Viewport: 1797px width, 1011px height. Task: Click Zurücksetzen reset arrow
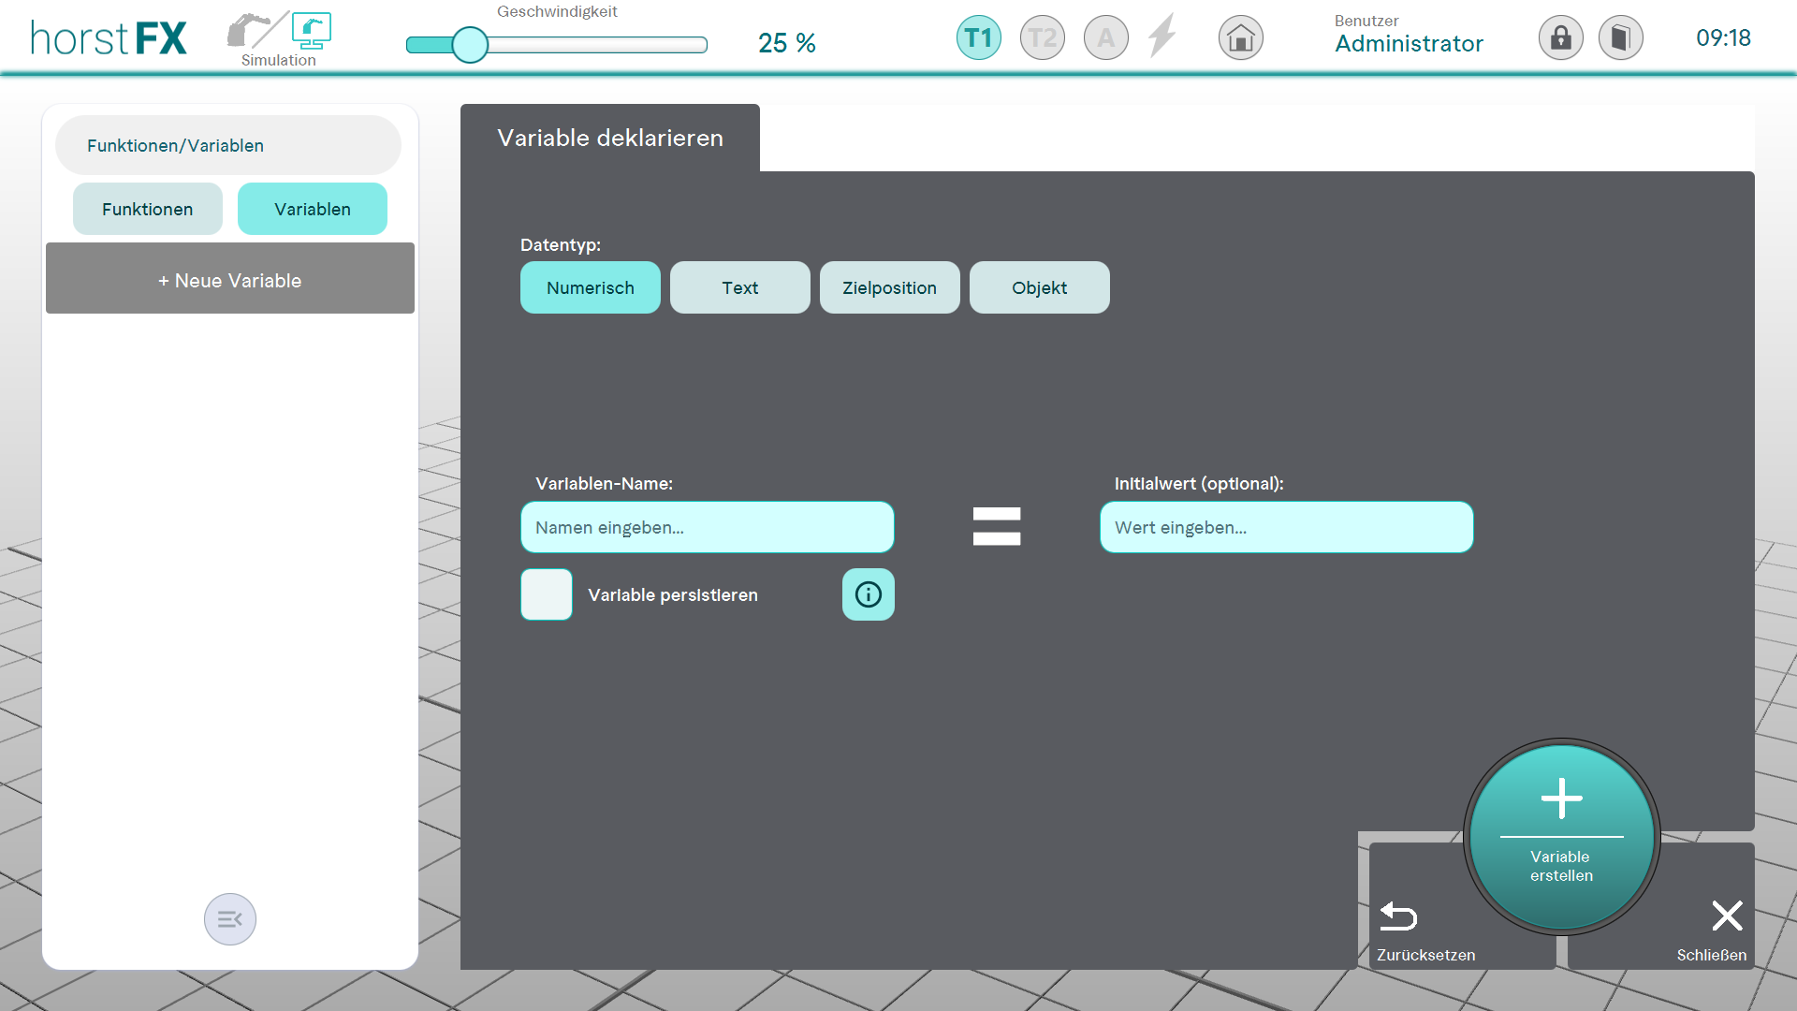coord(1399,916)
